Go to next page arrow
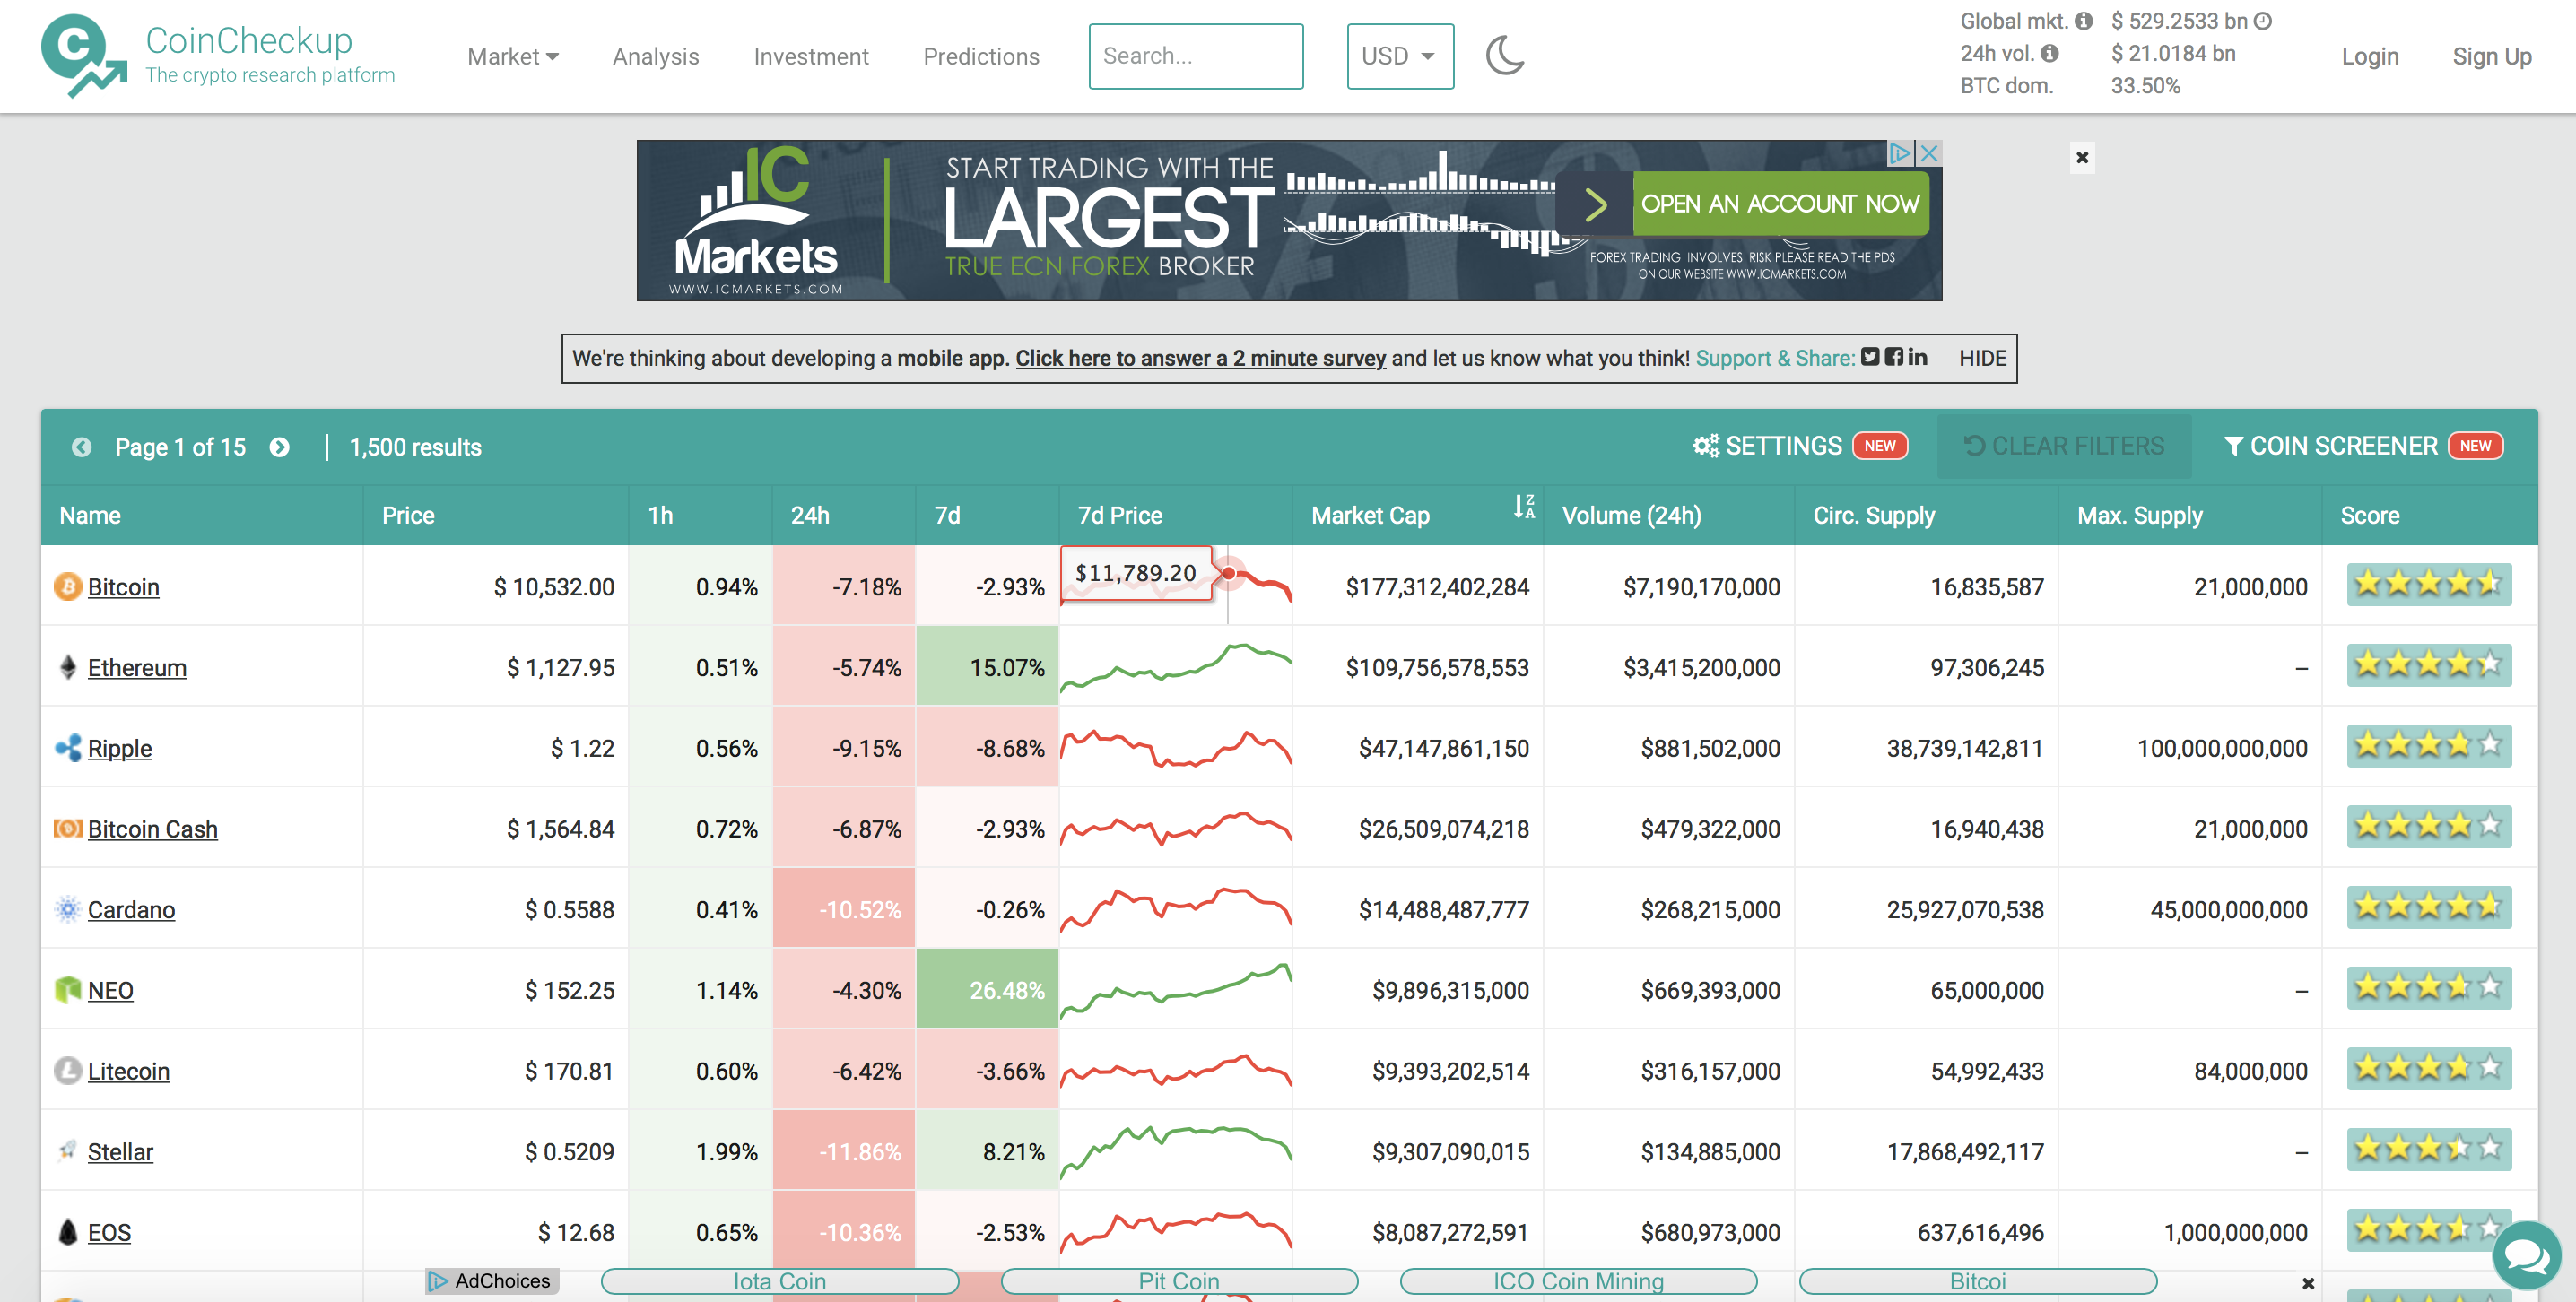2576x1302 pixels. [280, 447]
